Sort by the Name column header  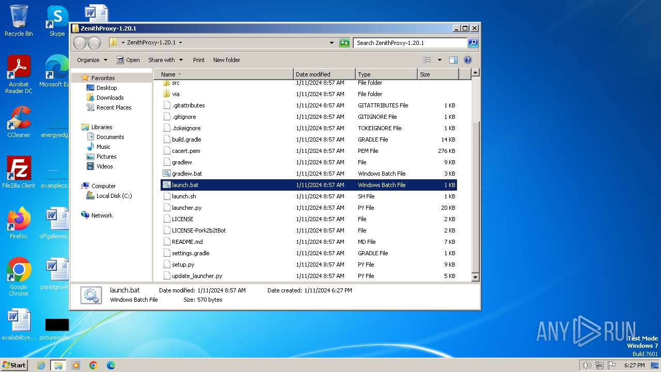(x=224, y=74)
